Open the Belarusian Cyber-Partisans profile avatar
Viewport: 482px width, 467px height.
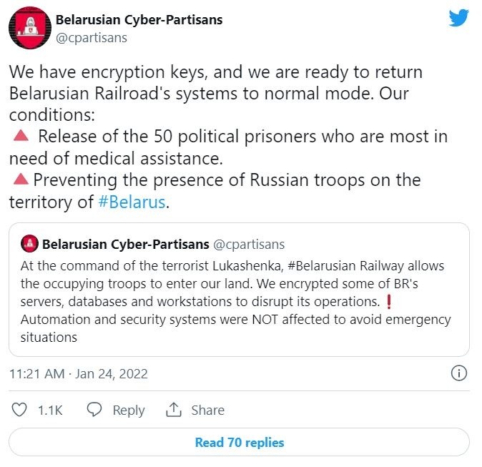(29, 29)
